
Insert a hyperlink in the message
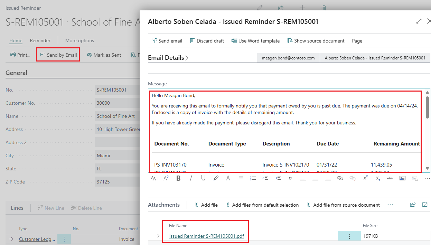pyautogui.click(x=340, y=178)
